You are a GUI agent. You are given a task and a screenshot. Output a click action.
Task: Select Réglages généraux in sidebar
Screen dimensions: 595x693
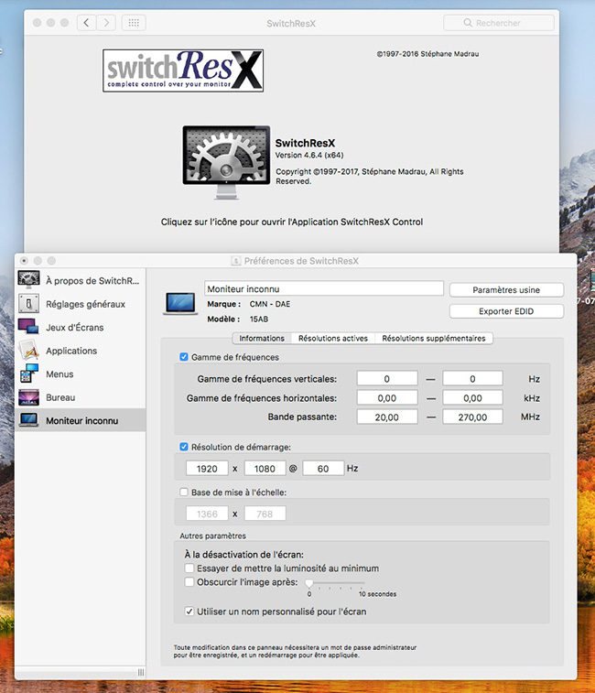pyautogui.click(x=80, y=304)
